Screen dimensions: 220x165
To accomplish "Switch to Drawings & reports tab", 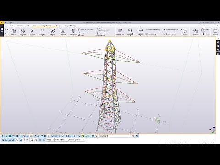I will (46, 26).
